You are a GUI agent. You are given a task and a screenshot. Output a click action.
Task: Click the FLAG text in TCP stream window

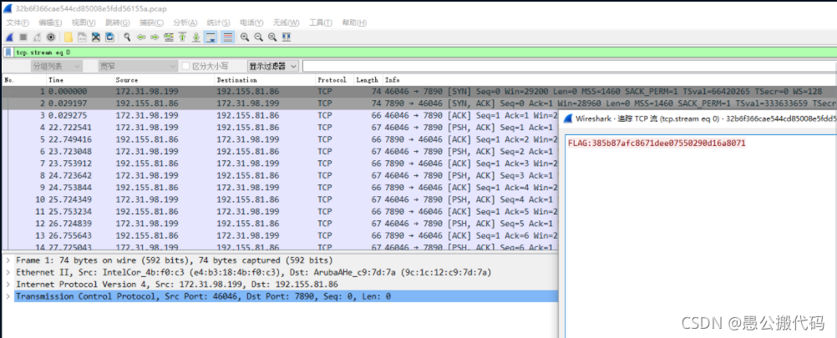pos(657,143)
